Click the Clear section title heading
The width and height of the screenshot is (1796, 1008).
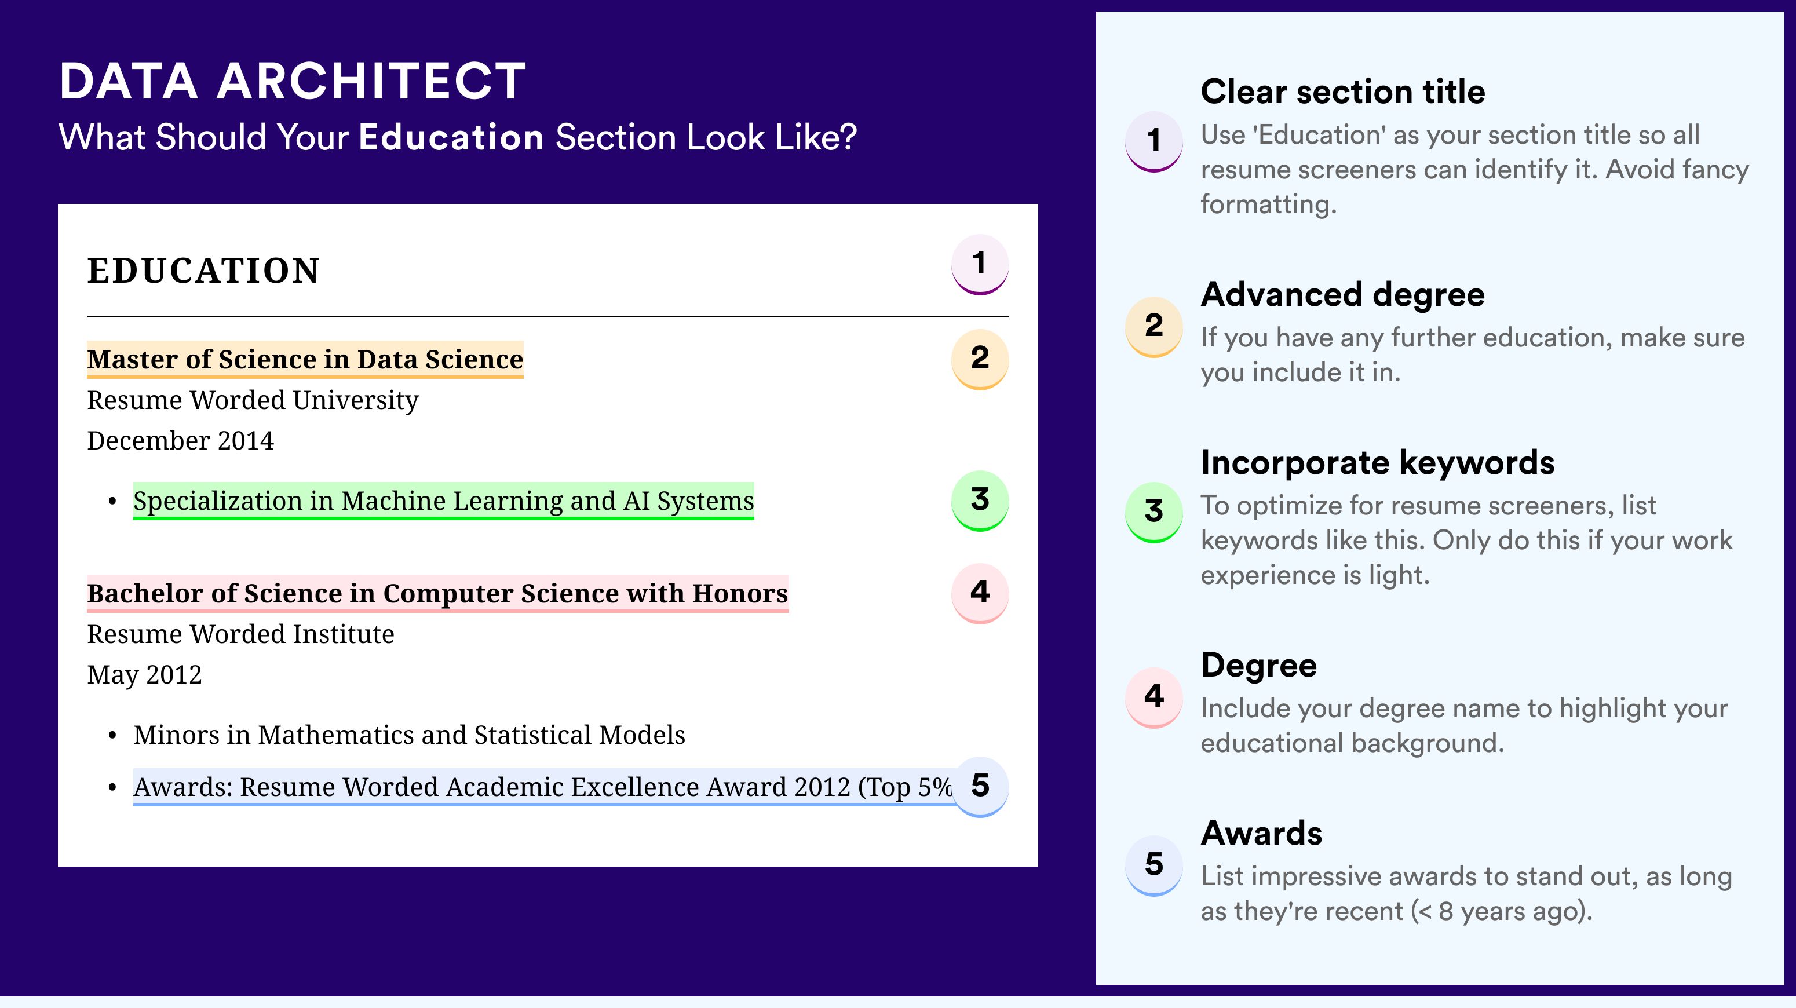coord(1343,92)
